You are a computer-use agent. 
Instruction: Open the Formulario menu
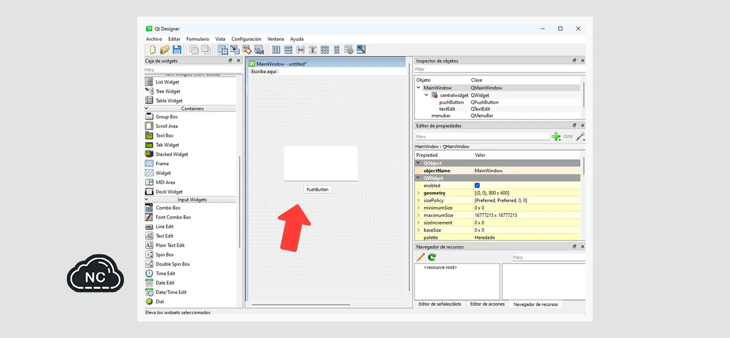coord(198,39)
